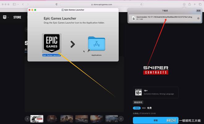Expand the dropdown next to Epic logo

[x=8, y=17]
